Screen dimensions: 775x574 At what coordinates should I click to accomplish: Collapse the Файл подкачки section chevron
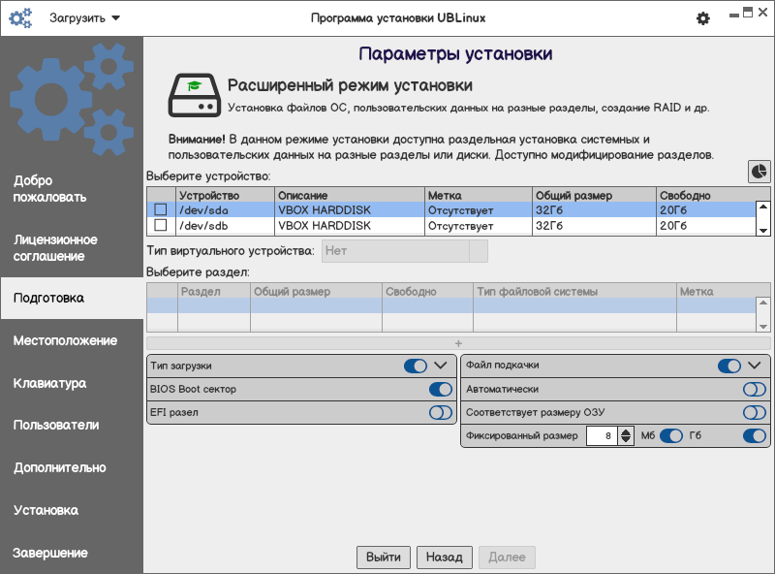755,366
